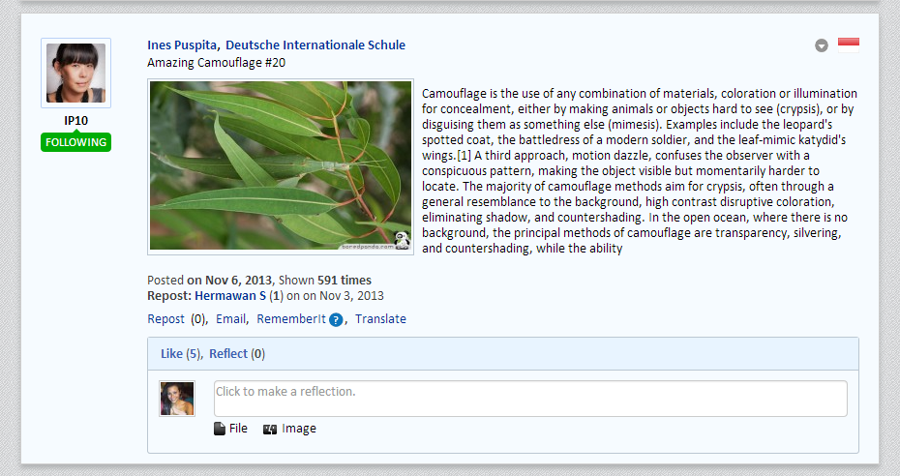Click the RememberIt link
This screenshot has height=476, width=900.
pos(291,319)
